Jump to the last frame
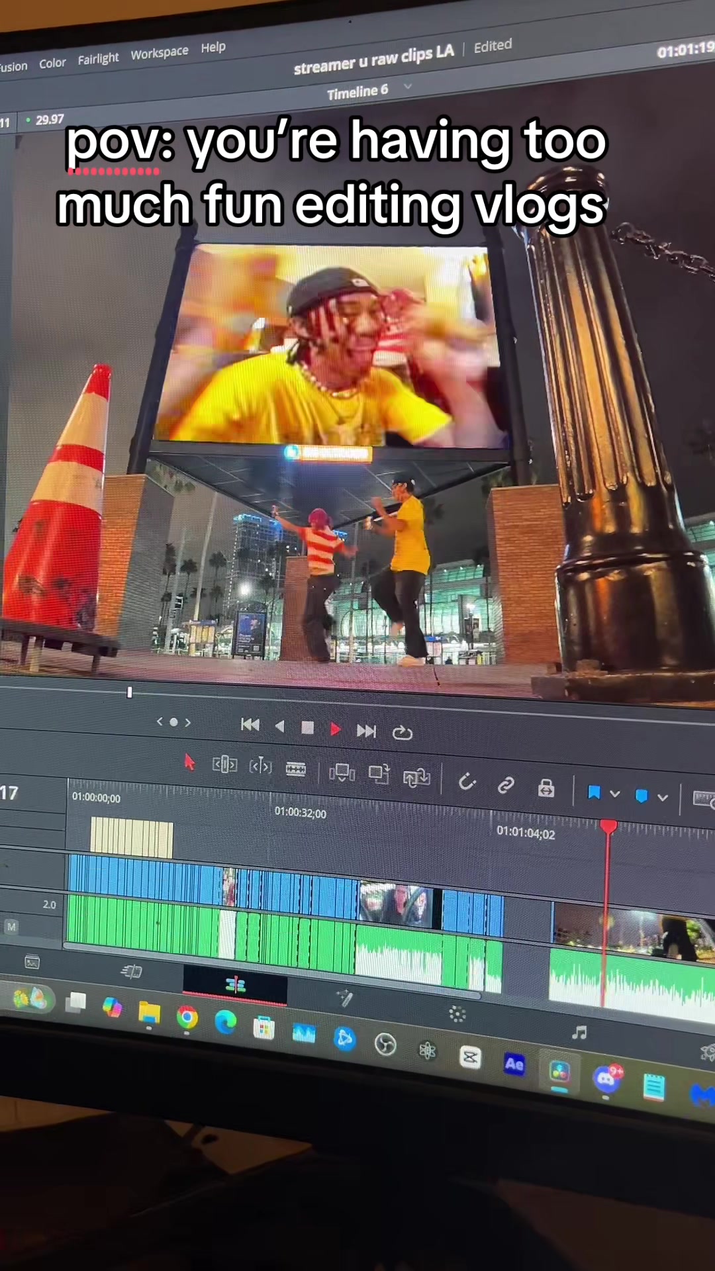715x1271 pixels. click(x=366, y=730)
